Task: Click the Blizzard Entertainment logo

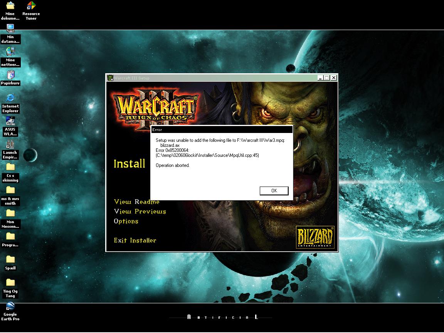Action: click(x=315, y=237)
